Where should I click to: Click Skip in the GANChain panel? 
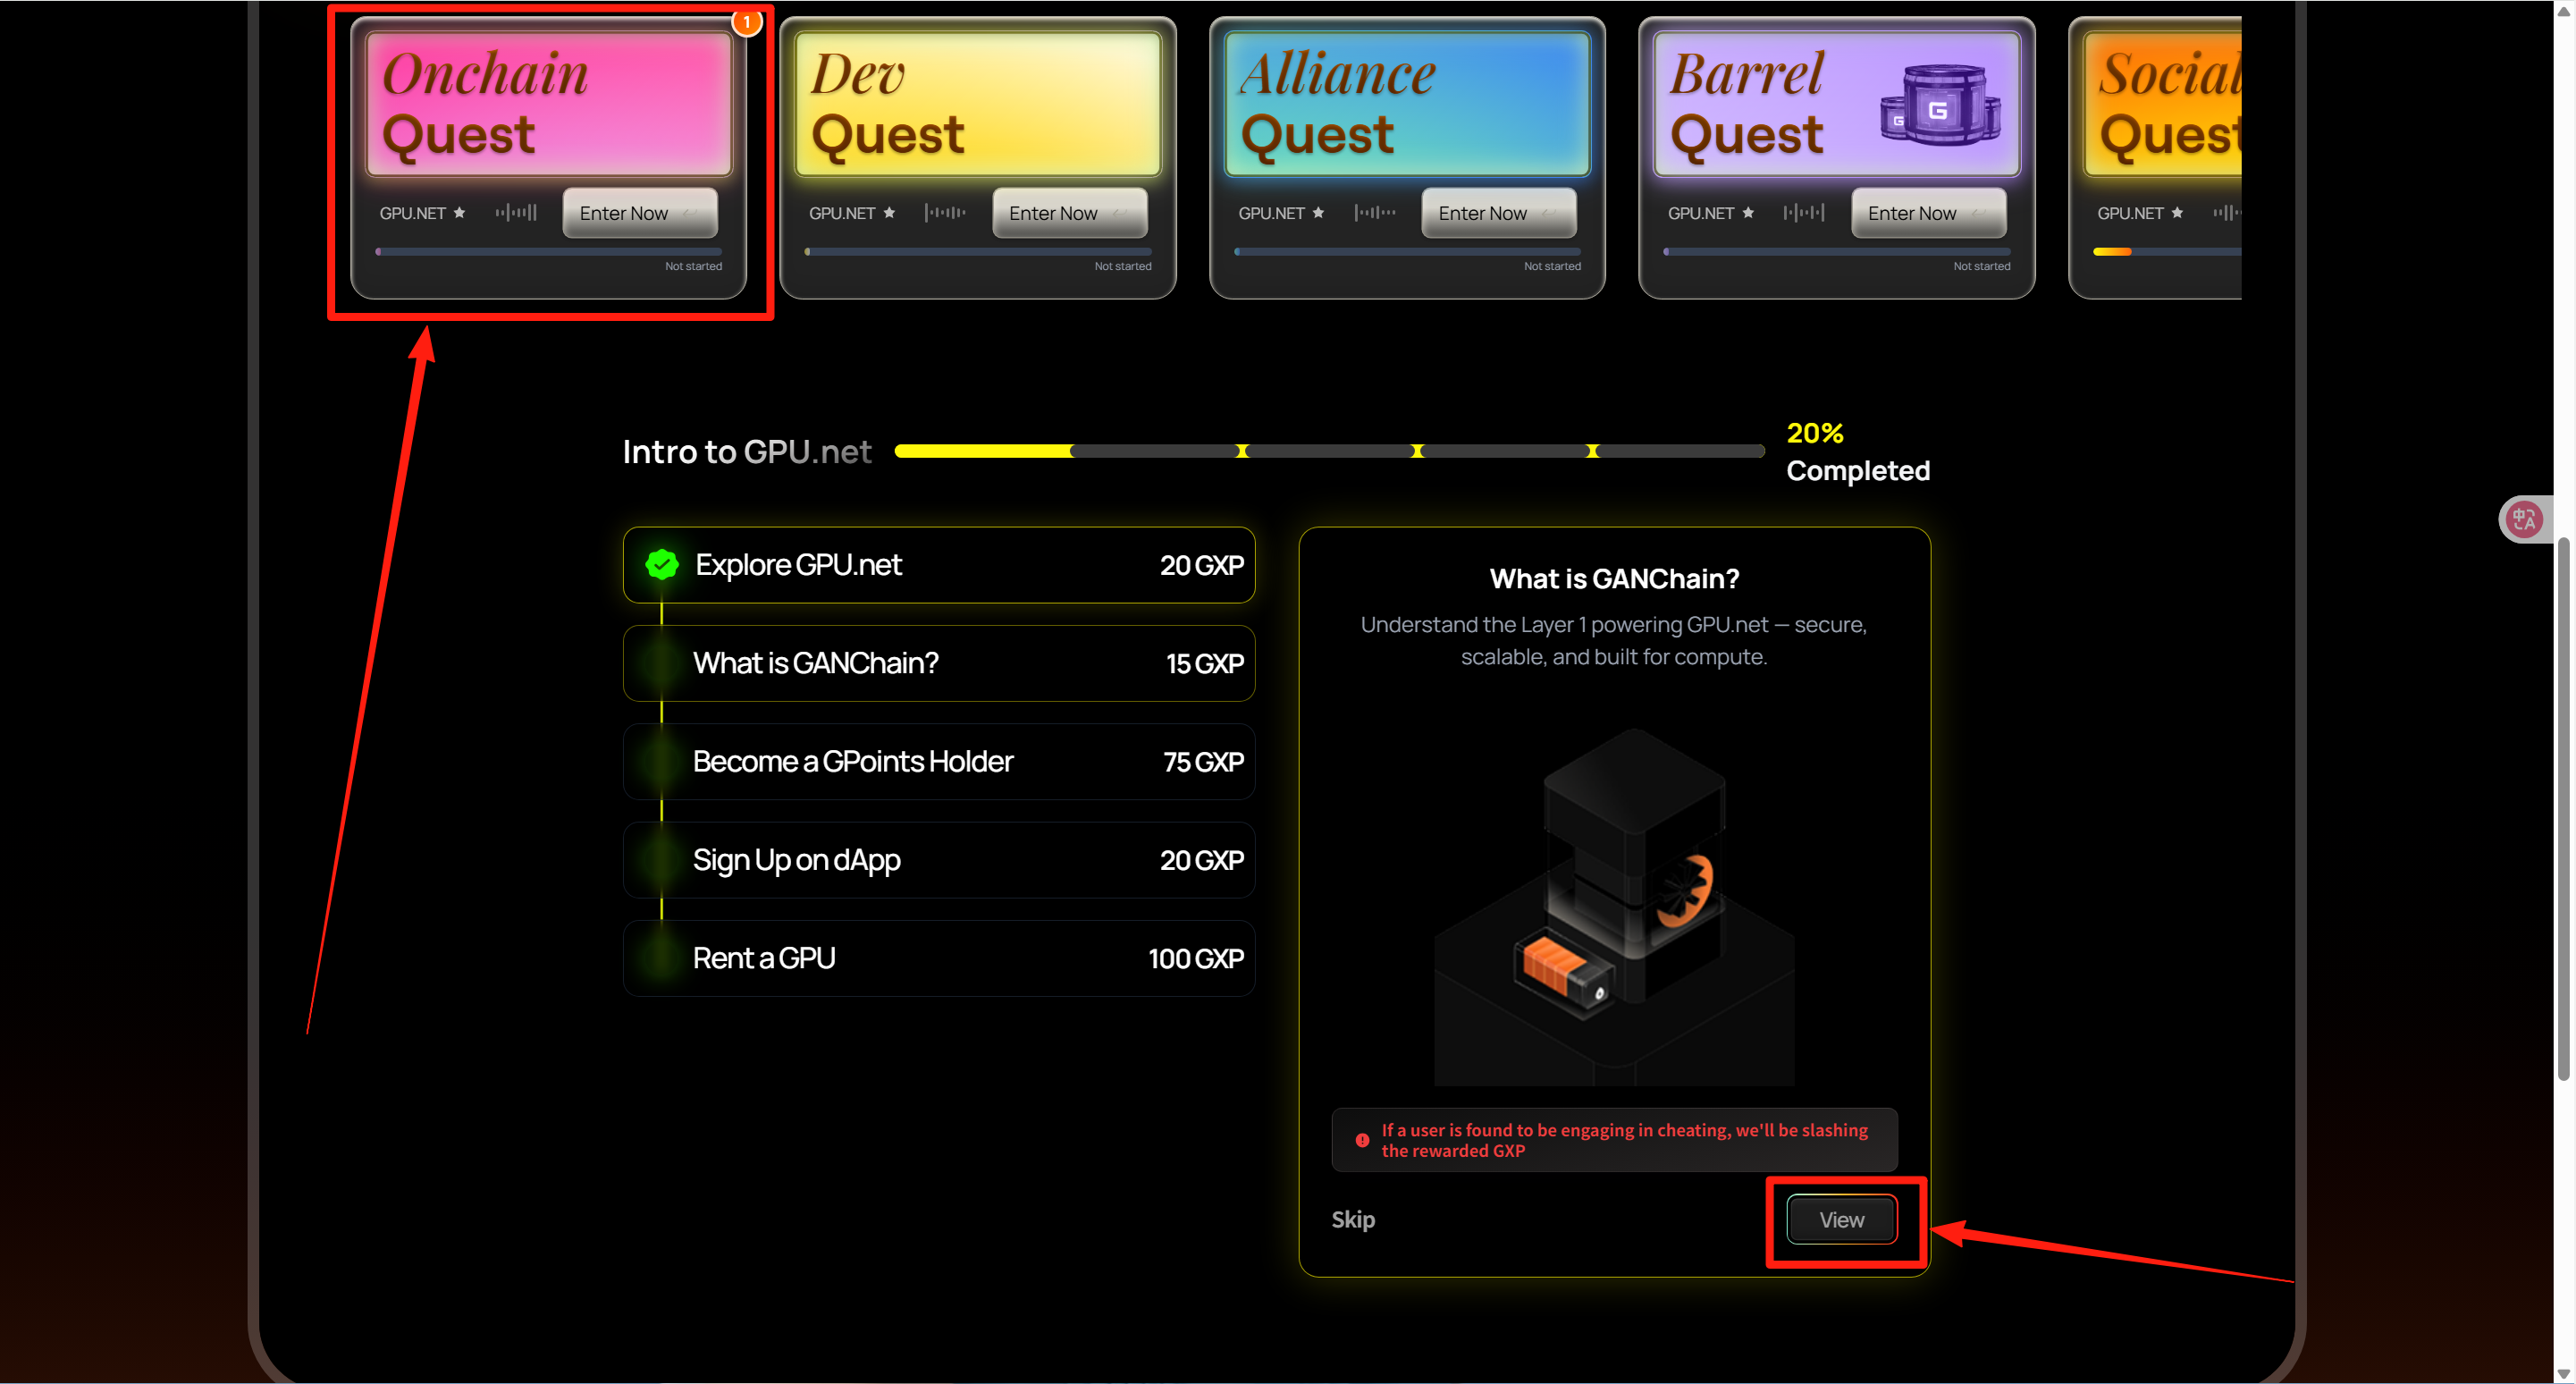tap(1353, 1220)
